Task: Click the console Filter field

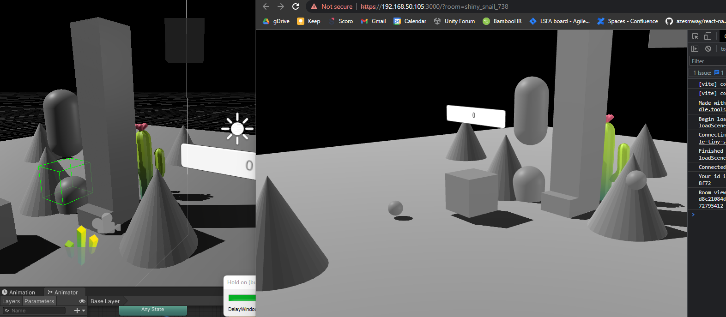Action: point(708,61)
